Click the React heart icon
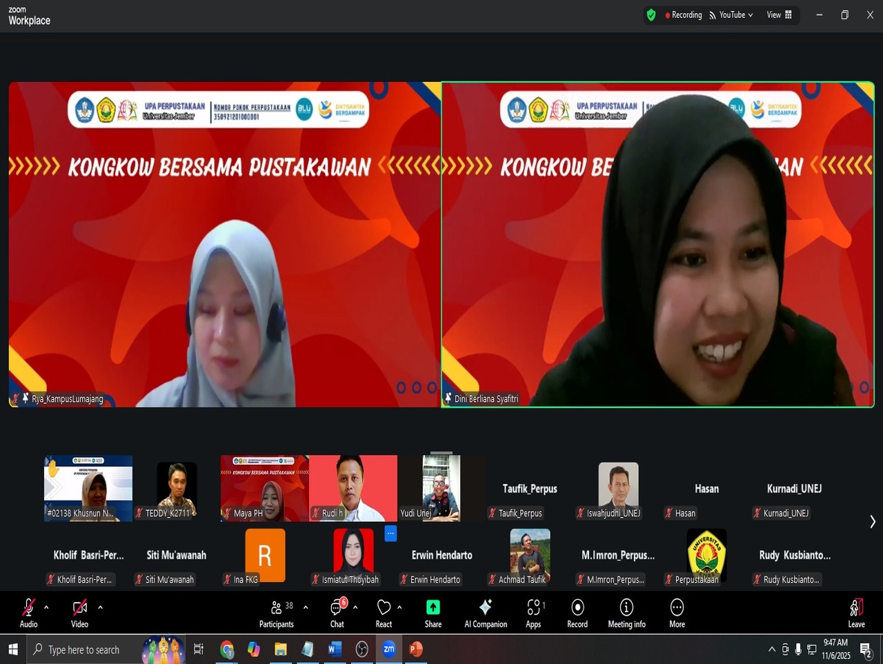The image size is (883, 664). (384, 612)
